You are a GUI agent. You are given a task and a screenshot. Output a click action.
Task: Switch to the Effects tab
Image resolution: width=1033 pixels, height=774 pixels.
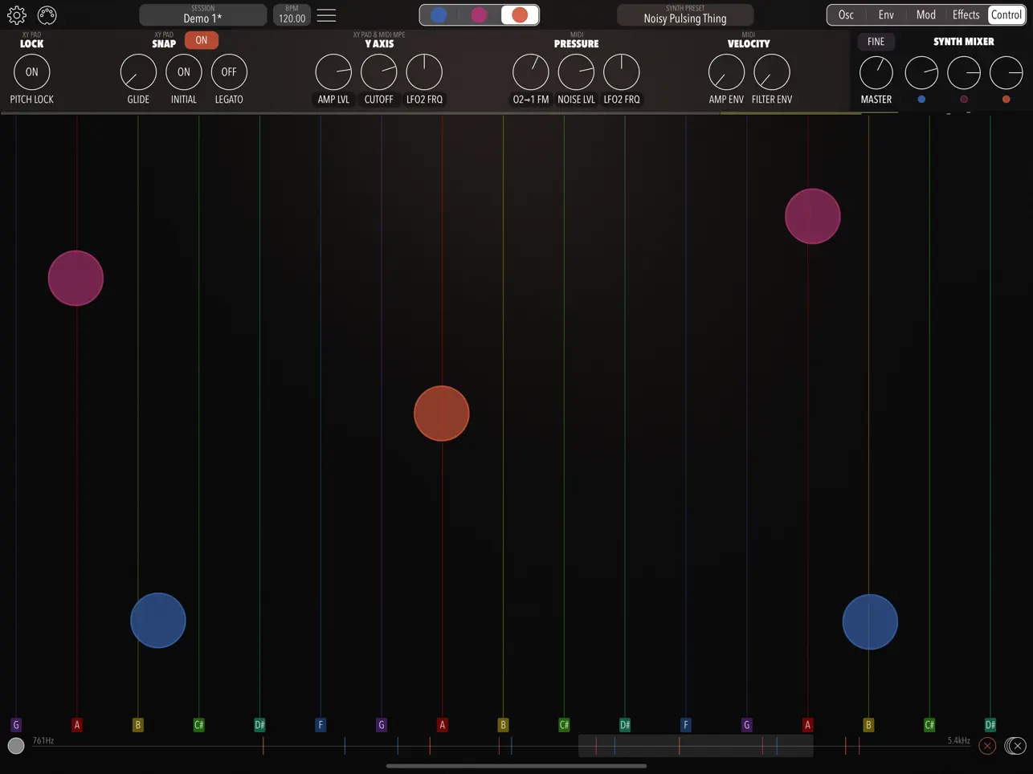[x=966, y=14]
